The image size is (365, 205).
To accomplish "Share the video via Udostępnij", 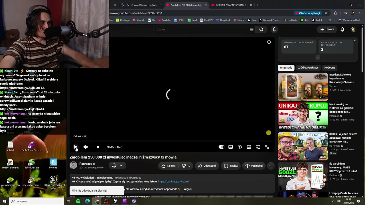I will 207,166.
